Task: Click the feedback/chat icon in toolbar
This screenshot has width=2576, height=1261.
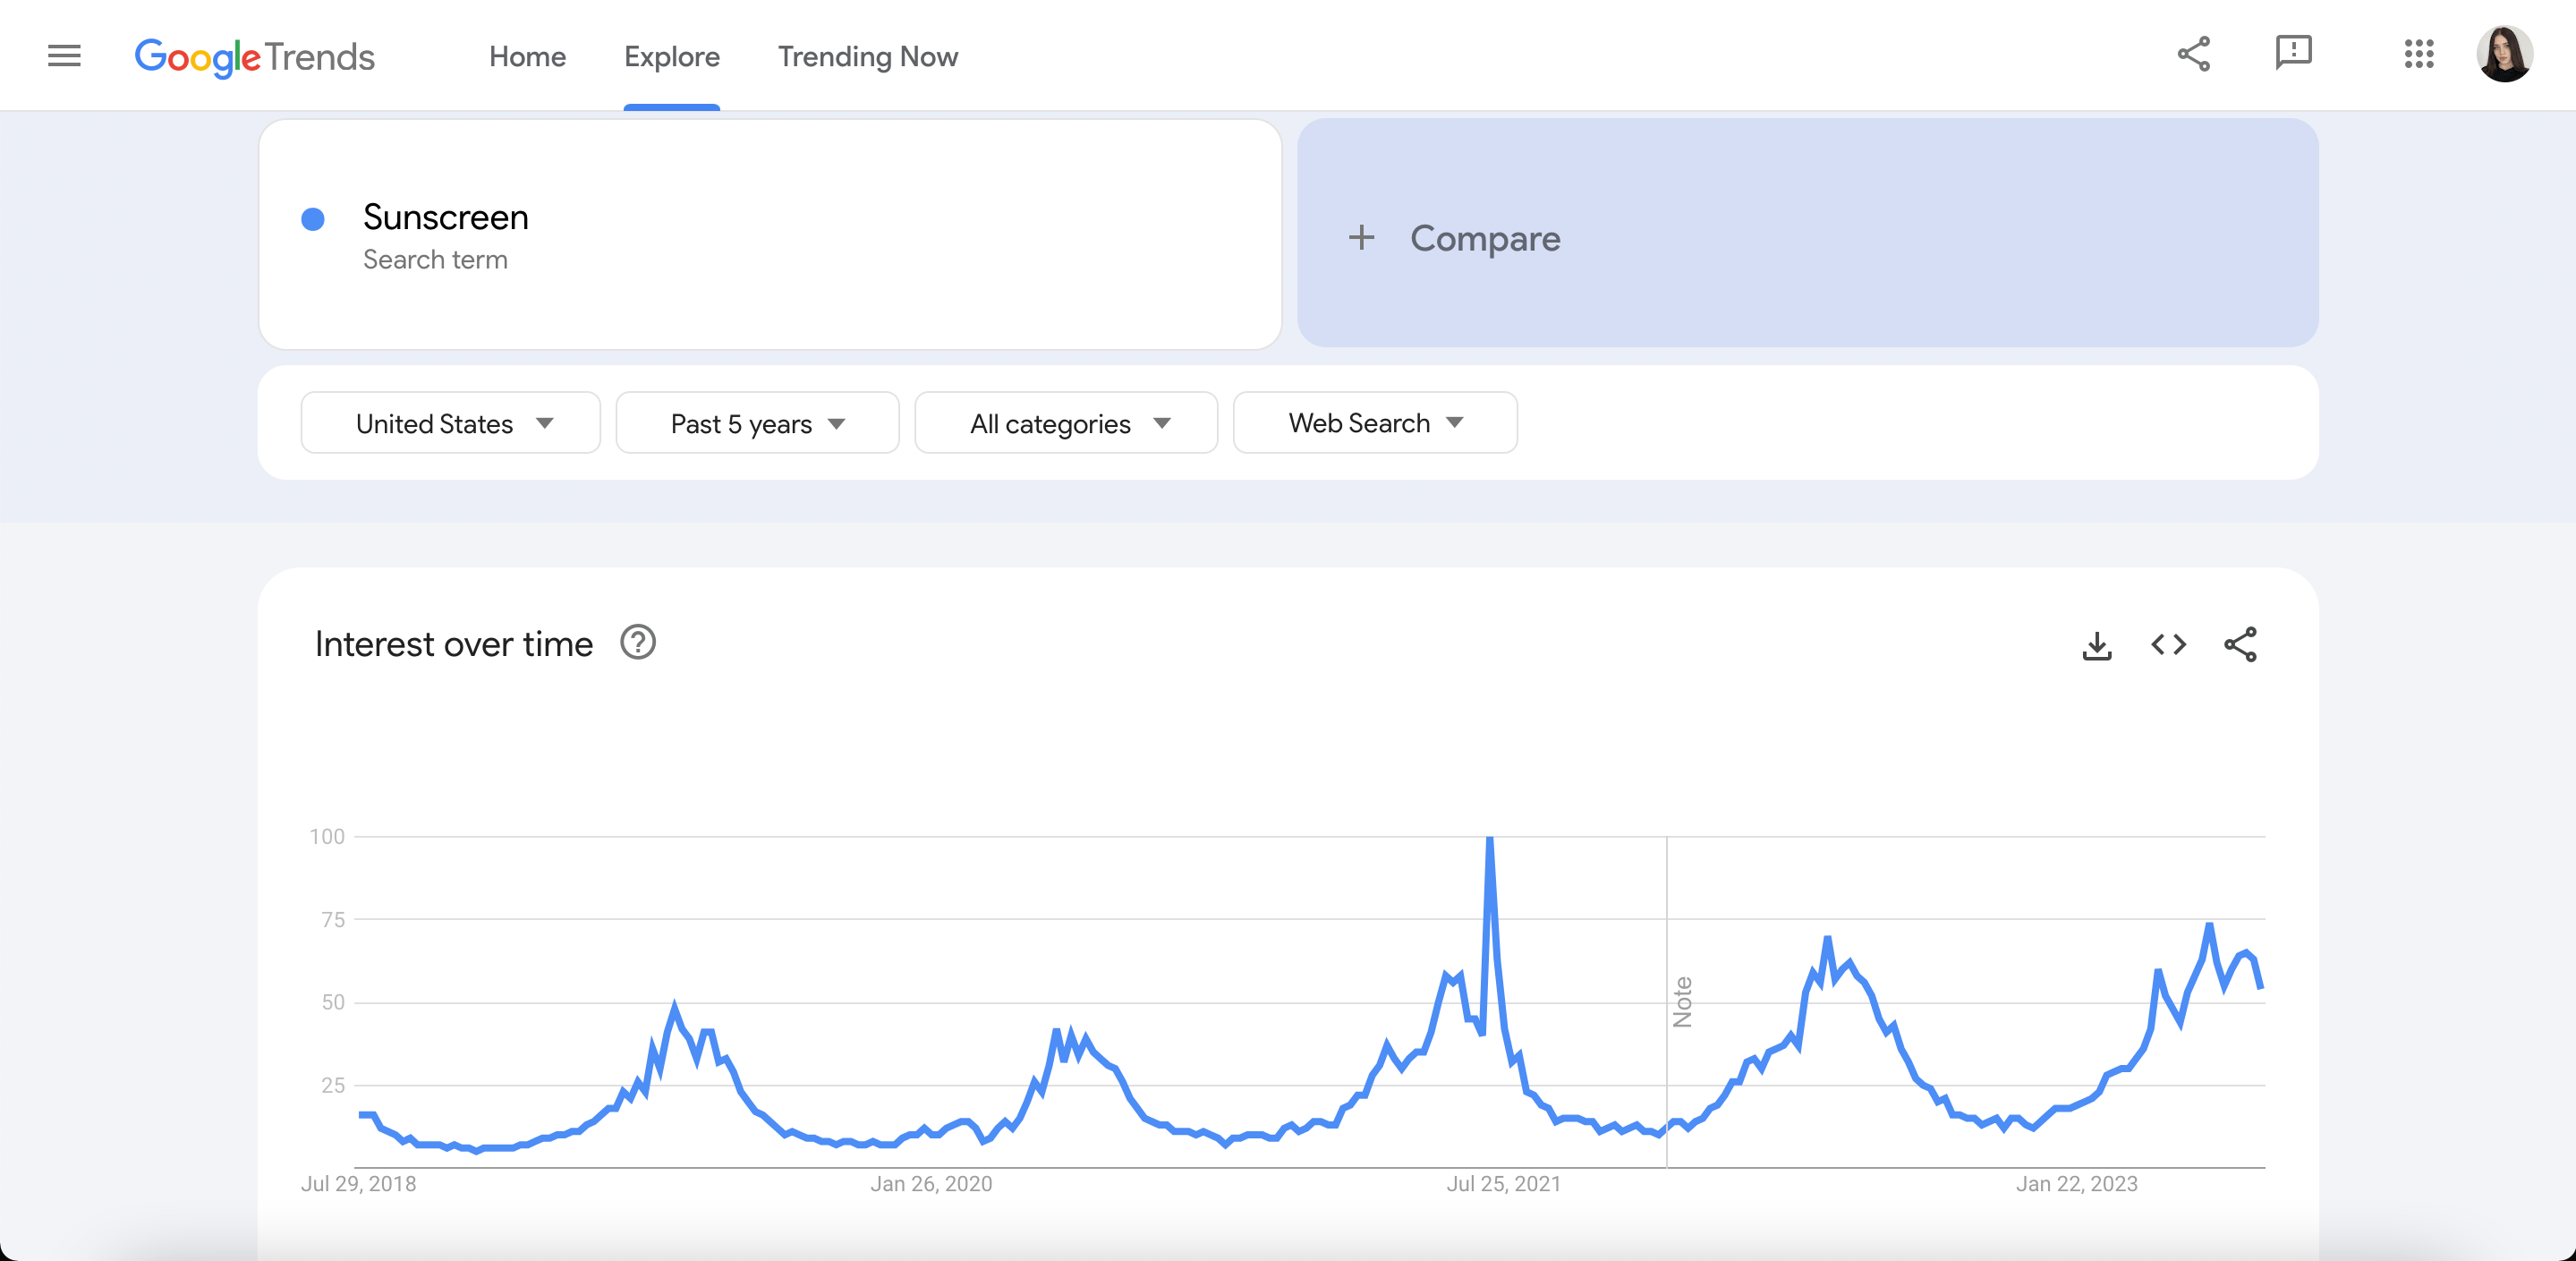Action: click(2291, 55)
